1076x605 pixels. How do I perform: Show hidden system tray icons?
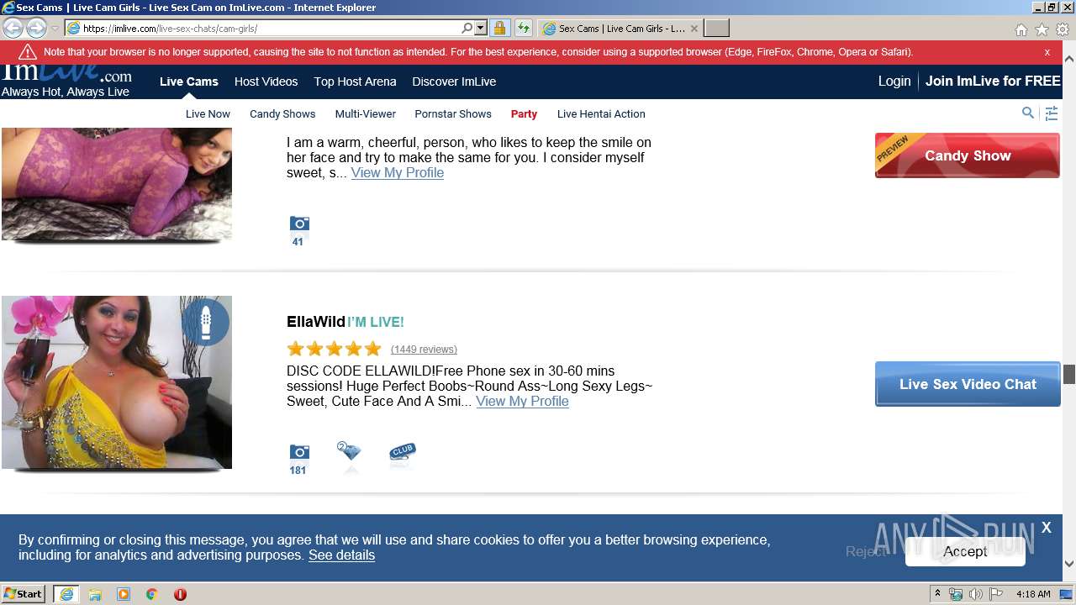pos(937,594)
